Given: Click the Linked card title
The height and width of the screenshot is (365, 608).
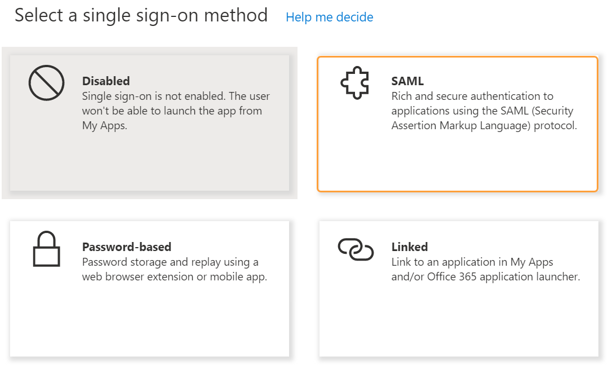Looking at the screenshot, I should pos(410,247).
